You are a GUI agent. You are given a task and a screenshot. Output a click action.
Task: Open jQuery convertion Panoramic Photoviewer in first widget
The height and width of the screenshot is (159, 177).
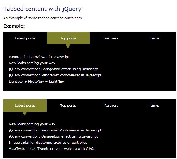tap(55, 75)
